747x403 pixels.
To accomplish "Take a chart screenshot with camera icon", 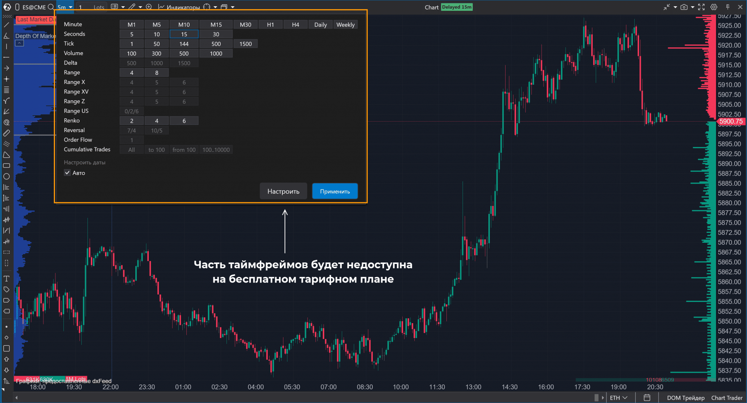I will pyautogui.click(x=684, y=7).
